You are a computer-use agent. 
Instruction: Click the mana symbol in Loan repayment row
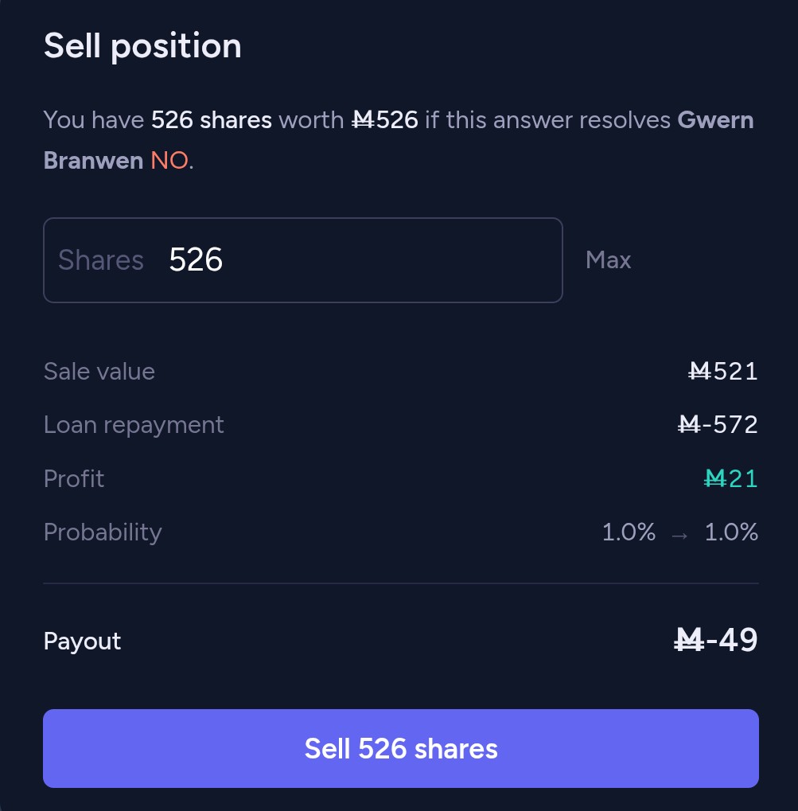point(689,425)
